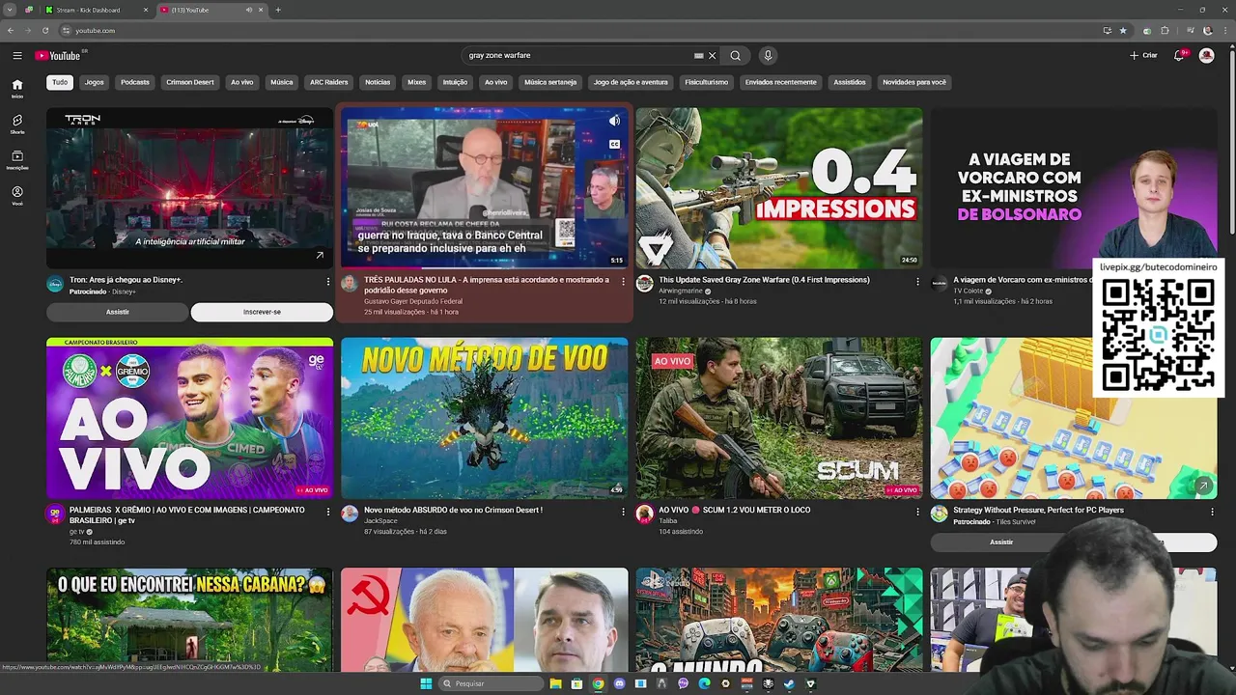Select the Novidades para você chip
1236x695 pixels.
[x=914, y=82]
